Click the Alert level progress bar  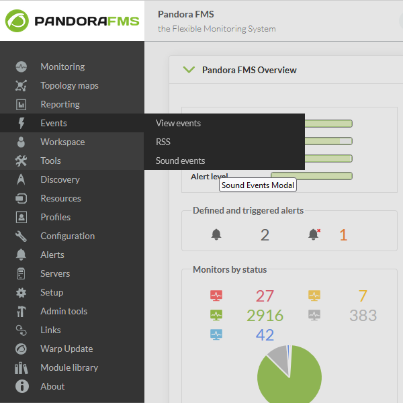click(312, 176)
